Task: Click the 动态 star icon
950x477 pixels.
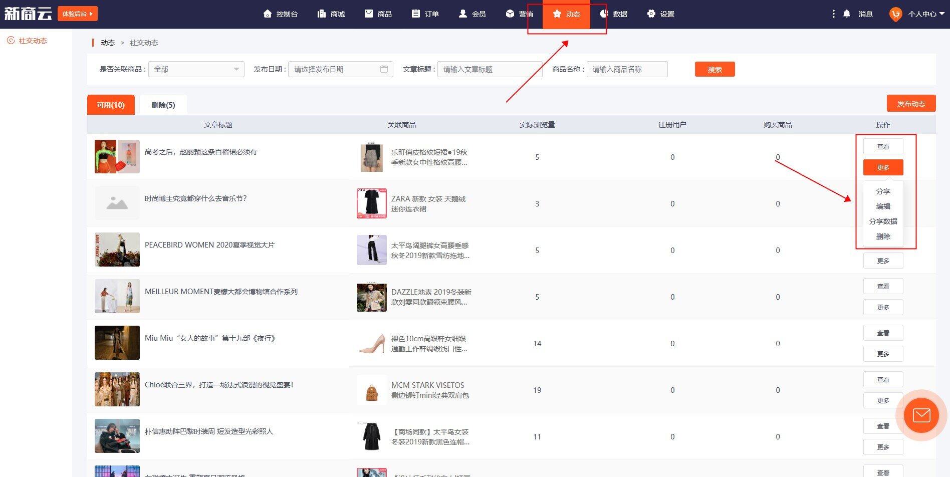Action: [557, 14]
